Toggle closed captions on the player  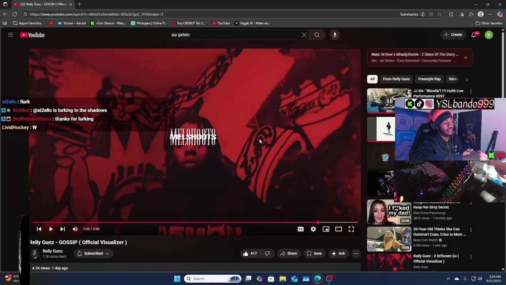tap(301, 229)
